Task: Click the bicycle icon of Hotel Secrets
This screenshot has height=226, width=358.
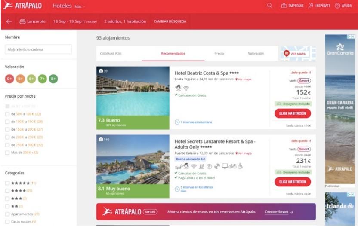Action: coord(232,166)
